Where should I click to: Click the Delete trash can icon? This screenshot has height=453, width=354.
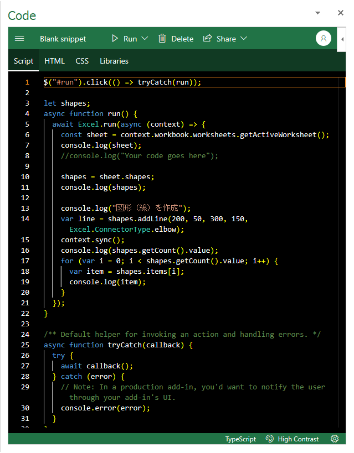(x=162, y=39)
